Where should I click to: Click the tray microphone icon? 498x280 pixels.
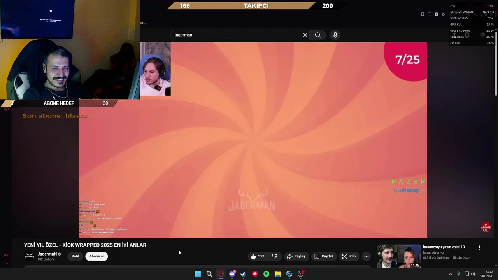[459, 274]
